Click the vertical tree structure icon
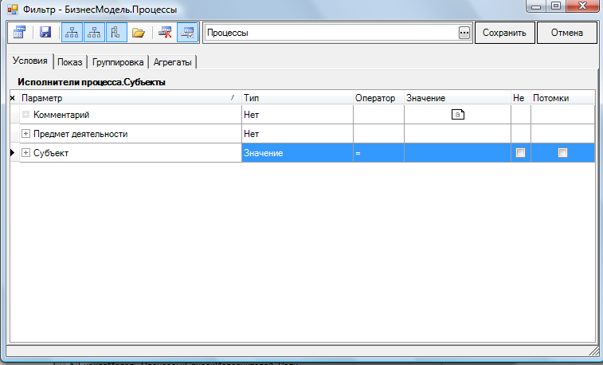 coord(116,33)
